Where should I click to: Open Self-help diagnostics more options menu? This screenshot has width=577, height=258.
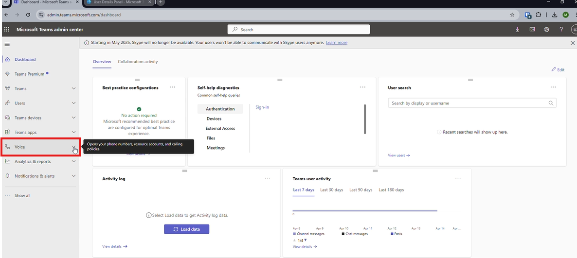tap(363, 87)
